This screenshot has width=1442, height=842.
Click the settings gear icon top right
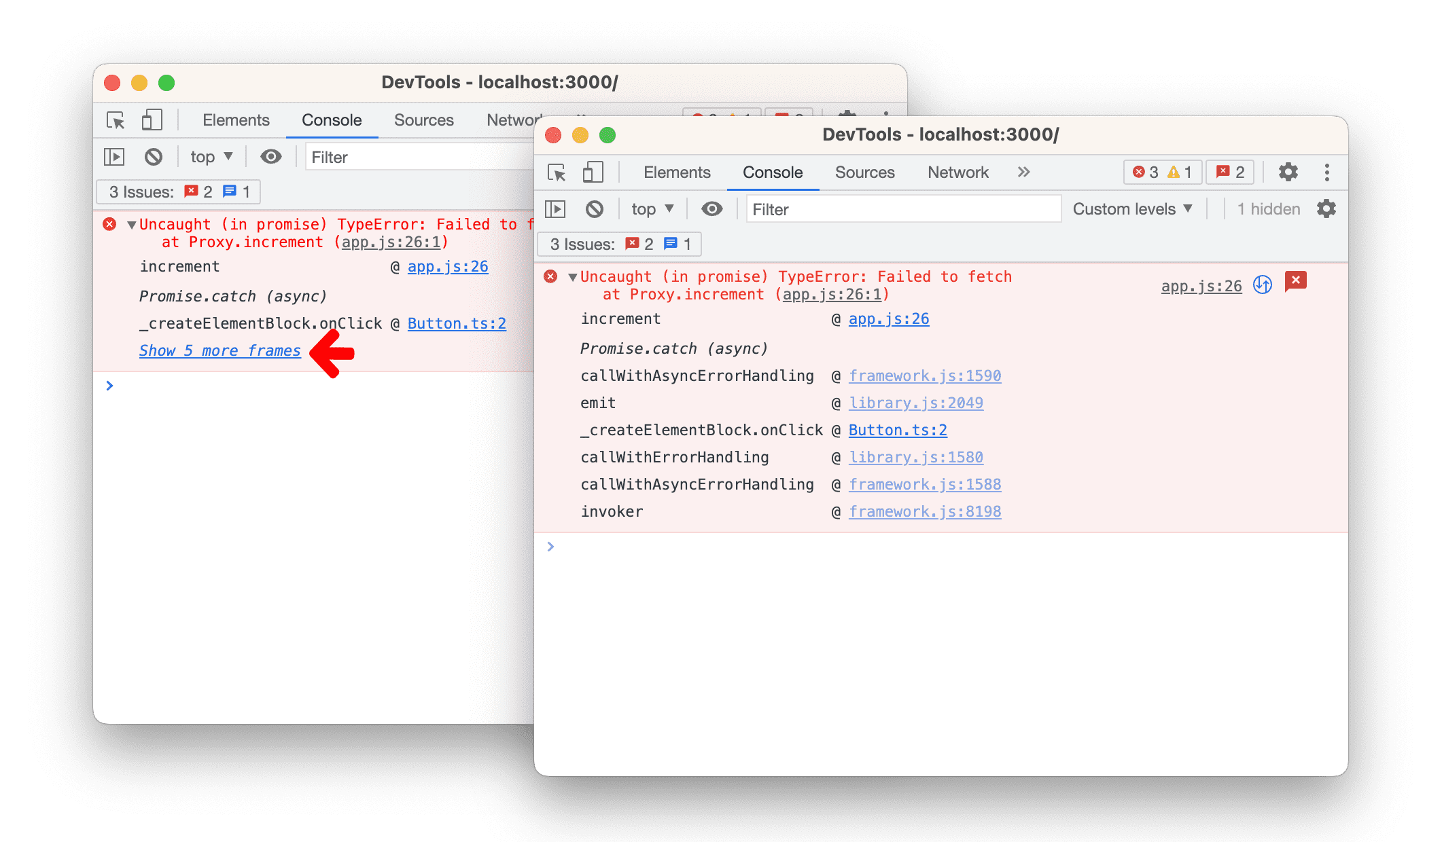pos(1292,172)
